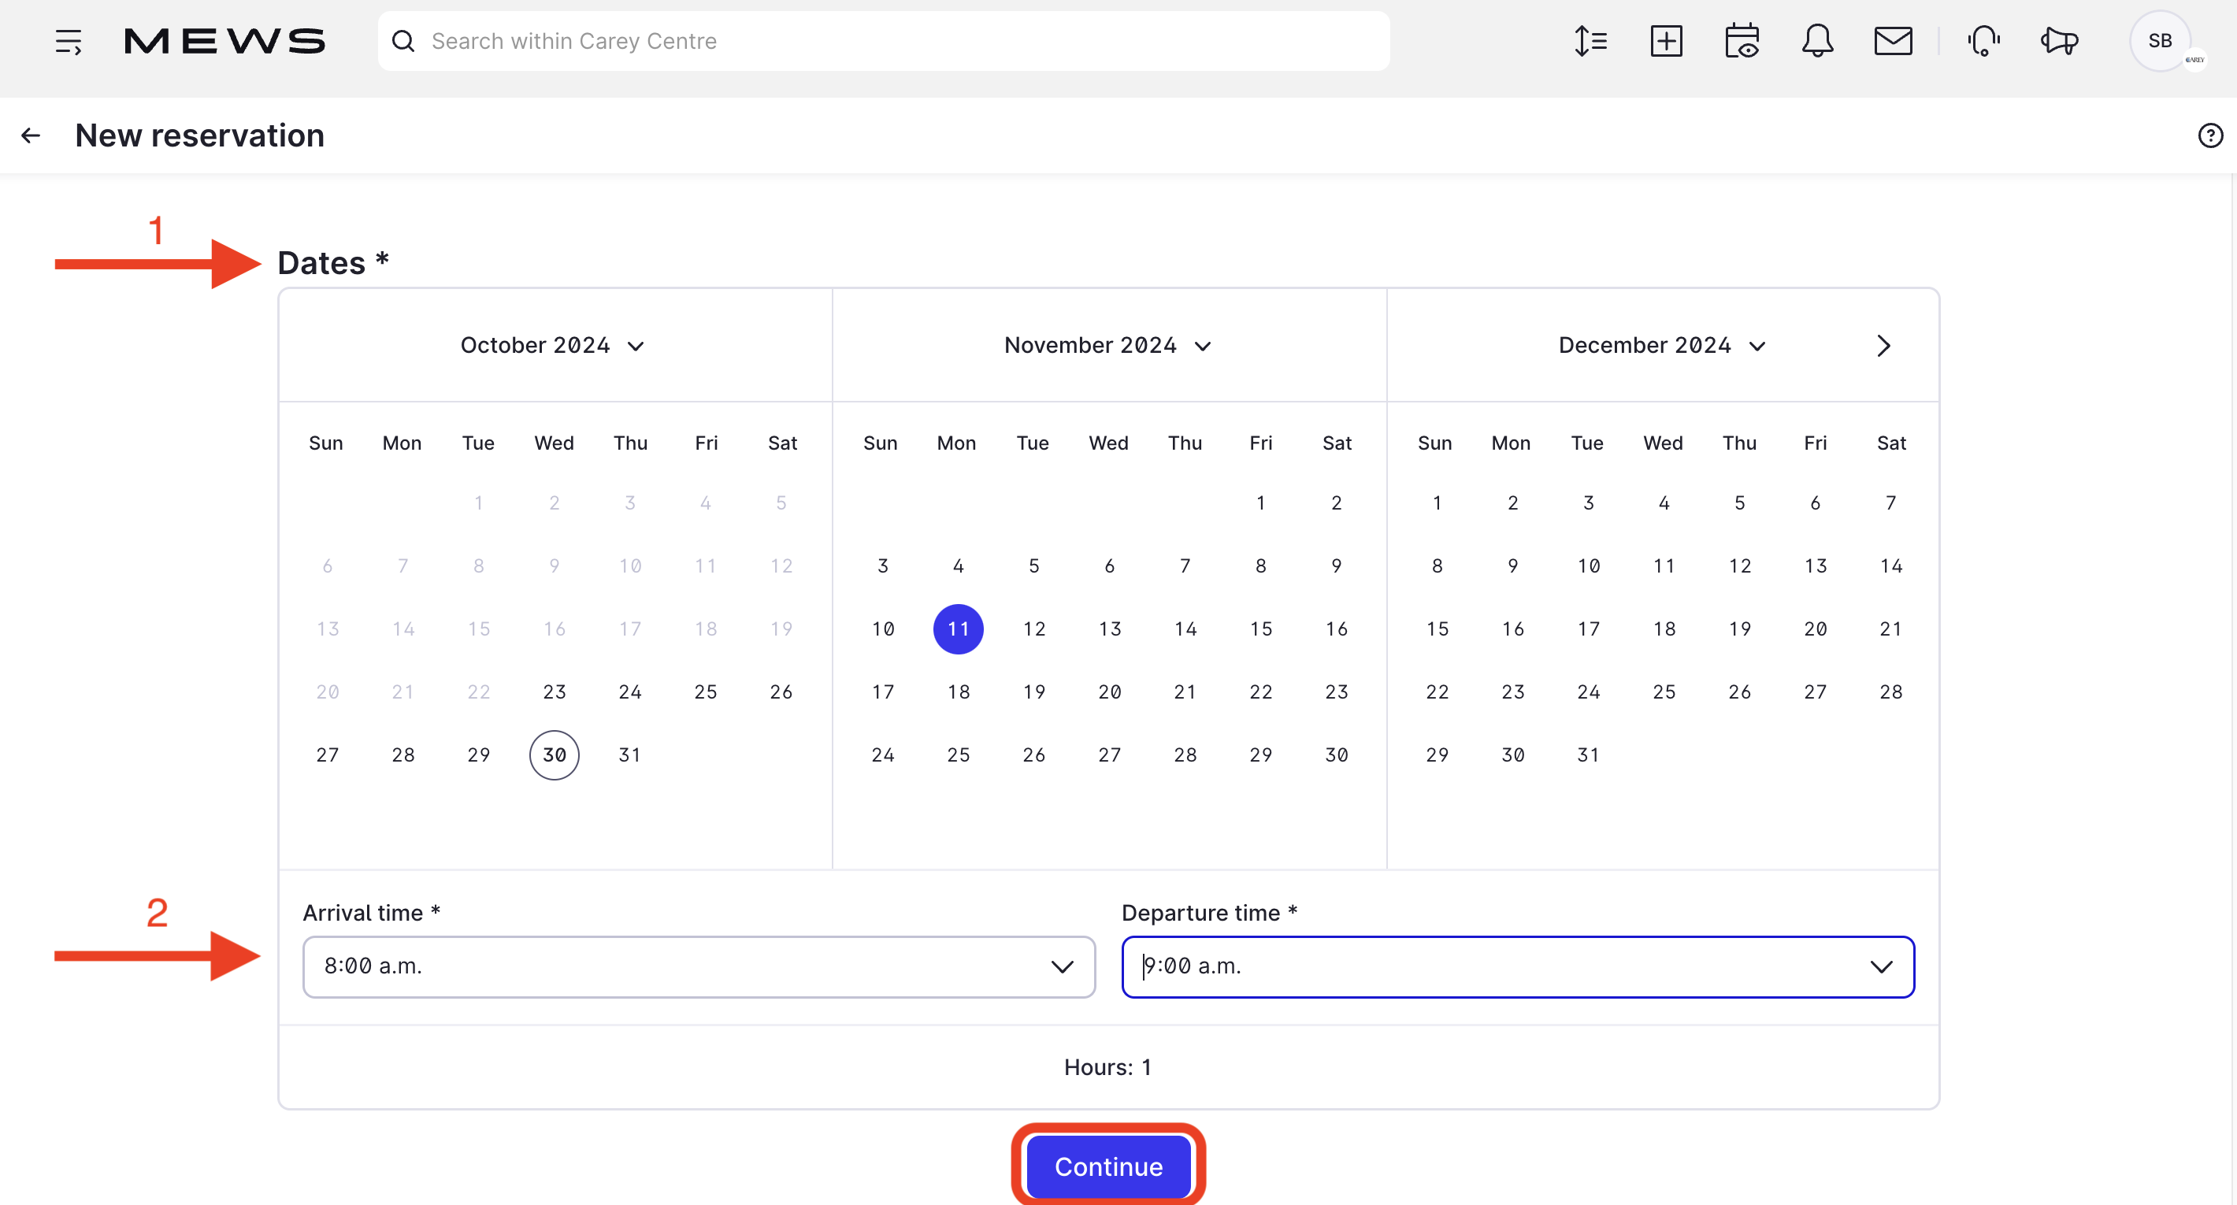Open the hamburger navigation menu icon
The height and width of the screenshot is (1205, 2237).
(68, 41)
